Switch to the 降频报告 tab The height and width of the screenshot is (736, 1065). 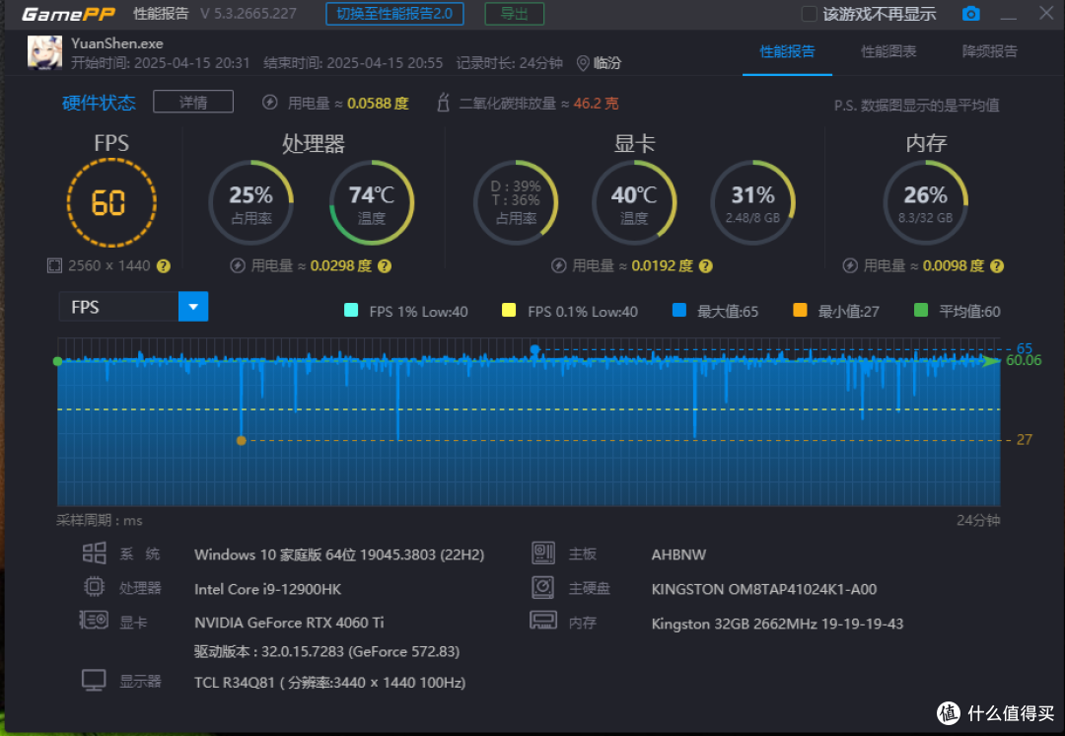[990, 51]
